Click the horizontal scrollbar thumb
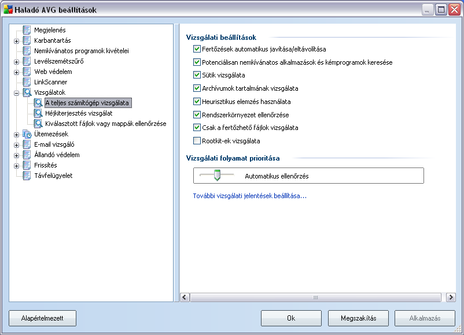The width and height of the screenshot is (464, 335). 315,297
